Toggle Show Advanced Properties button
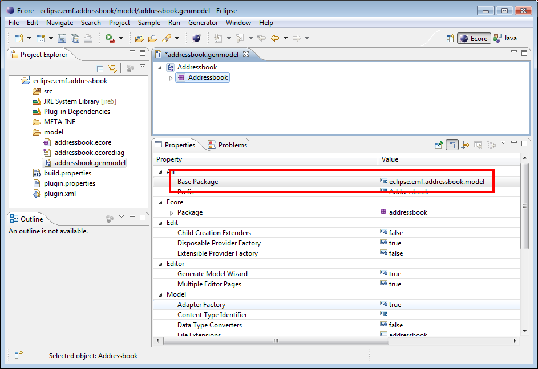 point(465,145)
